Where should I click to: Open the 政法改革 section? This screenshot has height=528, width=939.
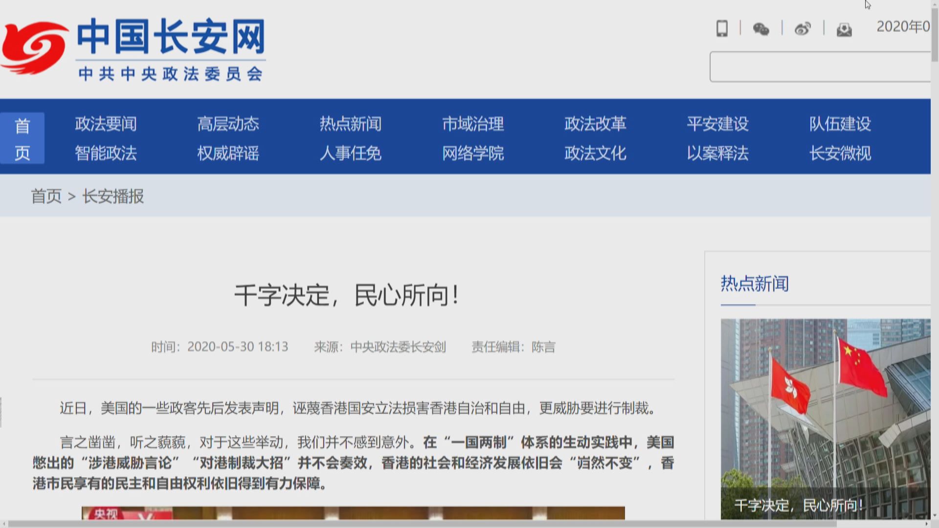tap(595, 125)
